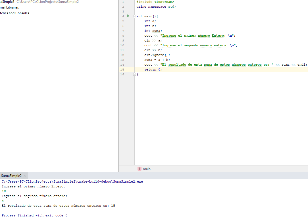Click the cin.ignore() call on line 12

click(156, 55)
